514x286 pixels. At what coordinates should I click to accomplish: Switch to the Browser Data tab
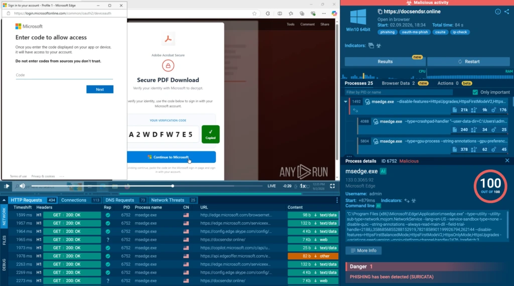coord(405,83)
